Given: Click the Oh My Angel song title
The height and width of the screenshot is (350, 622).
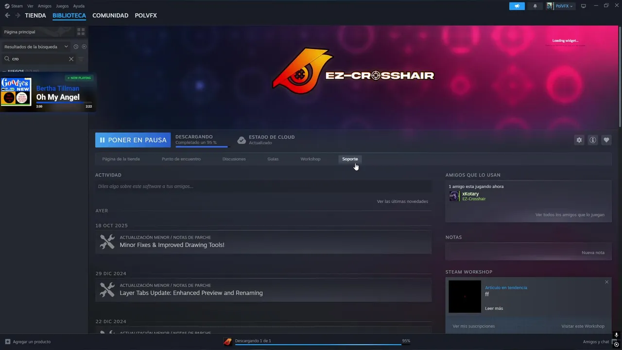Looking at the screenshot, I should [58, 97].
